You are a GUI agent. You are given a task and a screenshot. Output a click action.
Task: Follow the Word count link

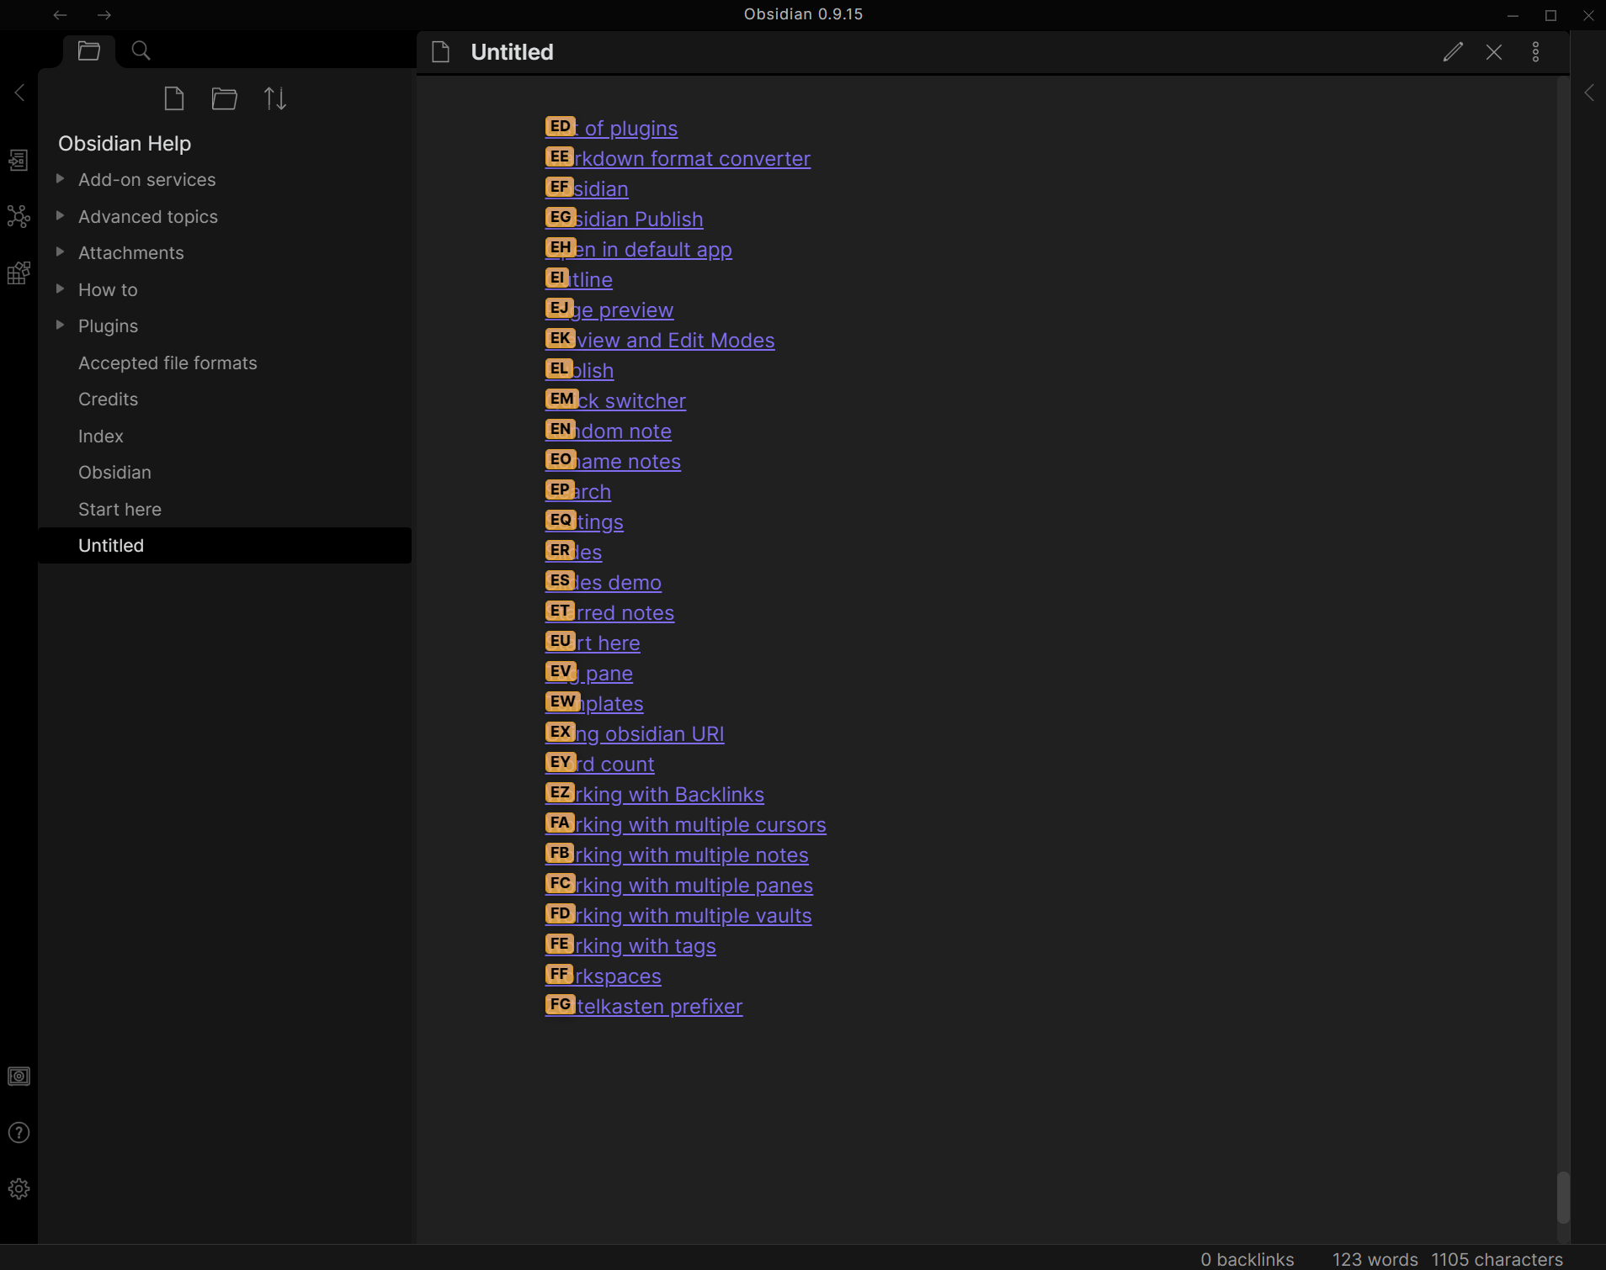(599, 764)
